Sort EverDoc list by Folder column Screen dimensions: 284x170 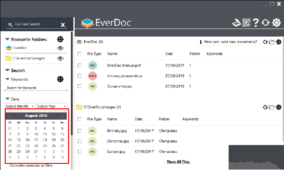(195, 54)
